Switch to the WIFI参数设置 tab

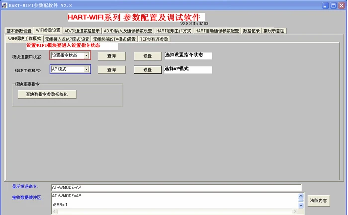click(48, 30)
